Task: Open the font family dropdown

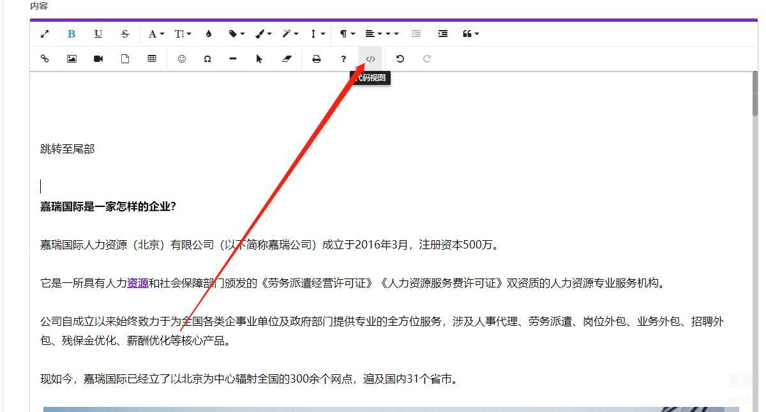Action: [x=156, y=34]
